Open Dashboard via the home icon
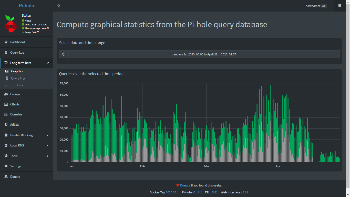This screenshot has width=350, height=197. click(x=6, y=42)
